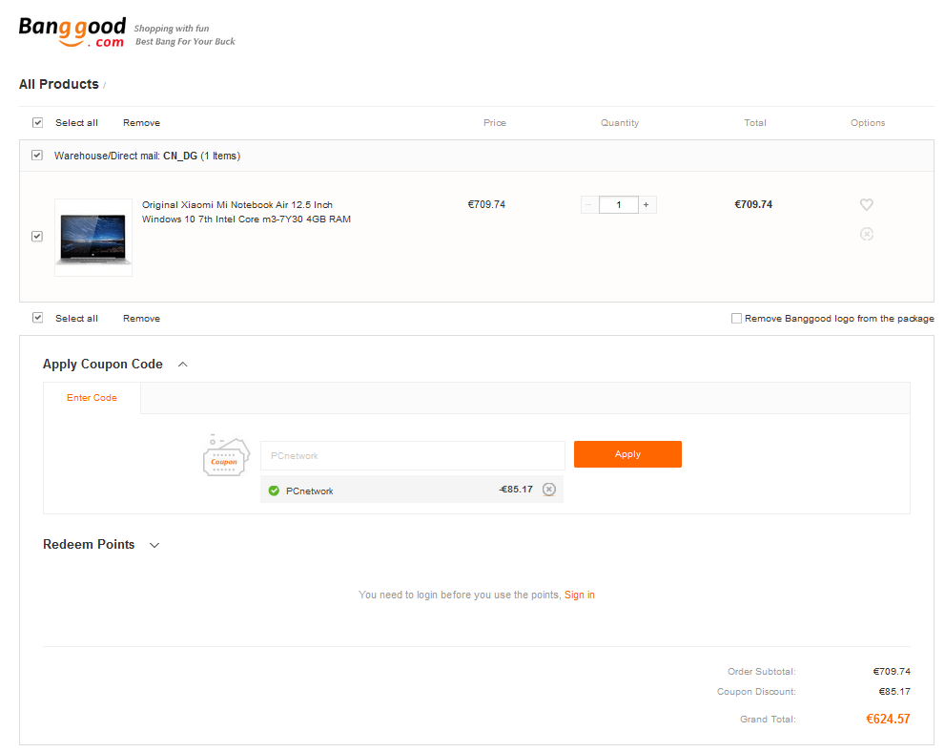The image size is (945, 752).
Task: Click the bold €709.74 in the Total column
Action: point(753,204)
